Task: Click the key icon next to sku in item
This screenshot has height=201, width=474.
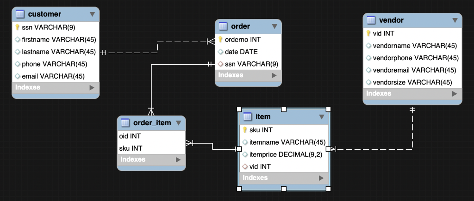Action: coord(245,130)
